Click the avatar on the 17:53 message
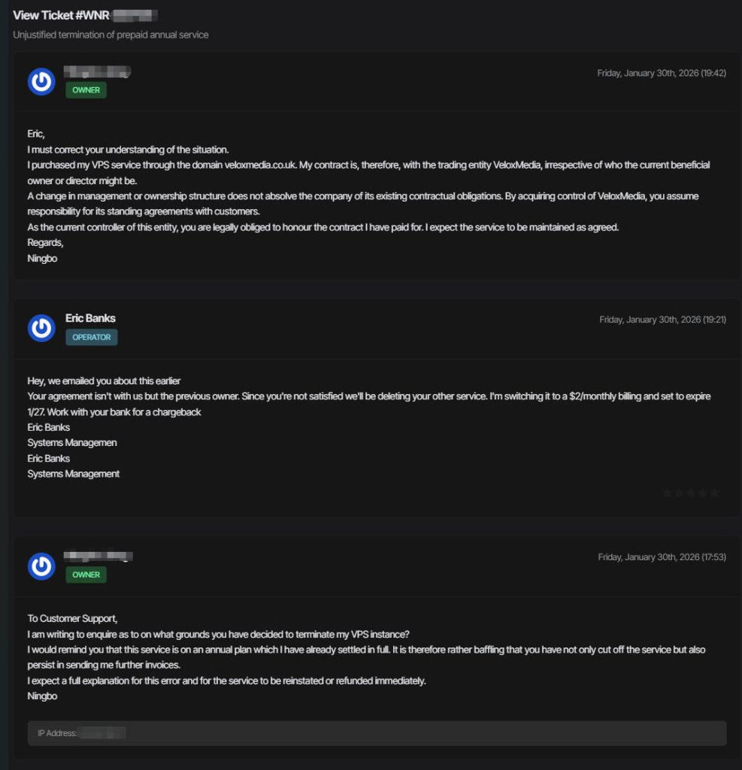This screenshot has width=742, height=770. point(41,565)
